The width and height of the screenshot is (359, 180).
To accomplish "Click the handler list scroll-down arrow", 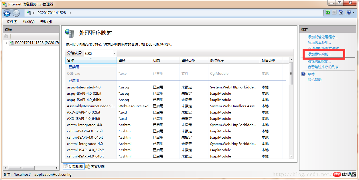I will point(291,156).
